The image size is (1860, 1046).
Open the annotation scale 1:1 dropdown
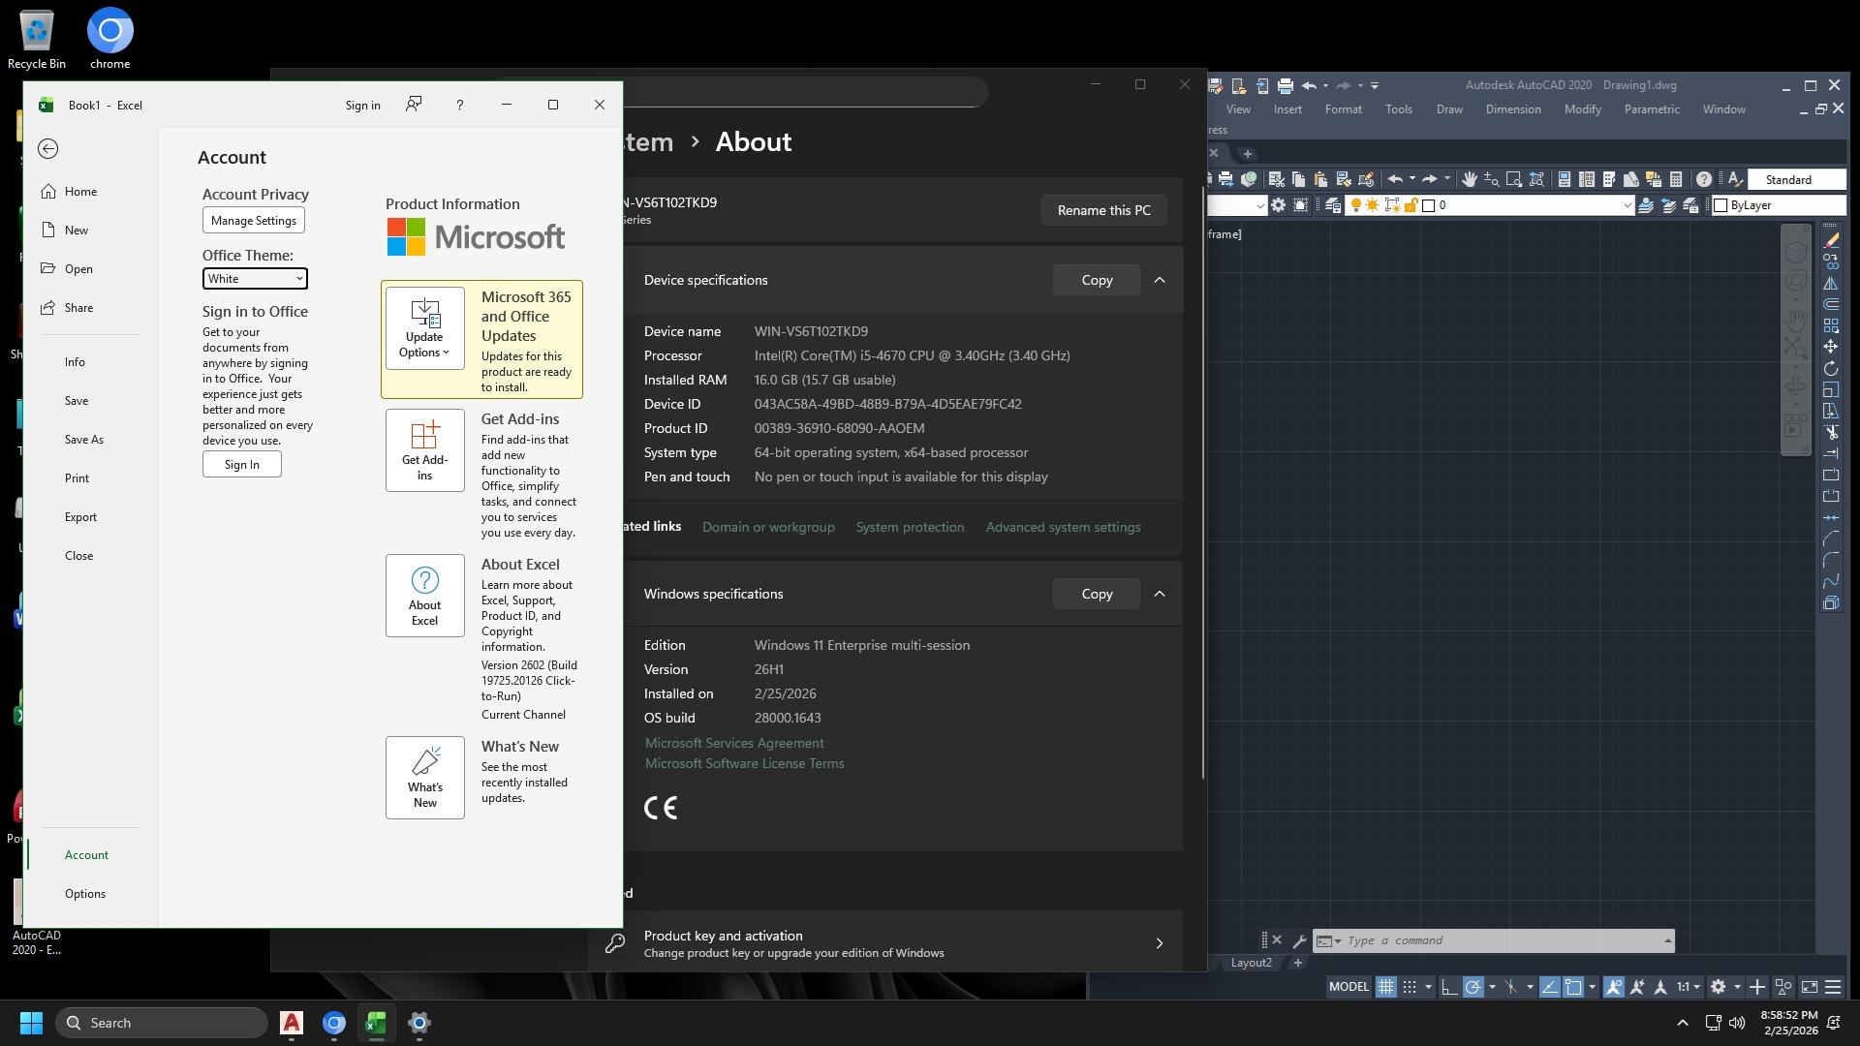(x=1689, y=987)
